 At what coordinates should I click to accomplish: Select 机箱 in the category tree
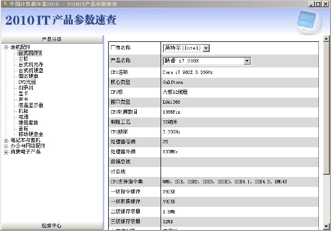pyautogui.click(x=23, y=111)
